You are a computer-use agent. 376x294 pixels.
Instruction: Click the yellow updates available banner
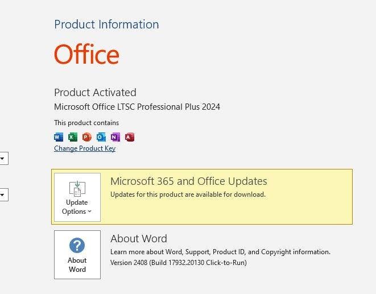click(x=202, y=197)
